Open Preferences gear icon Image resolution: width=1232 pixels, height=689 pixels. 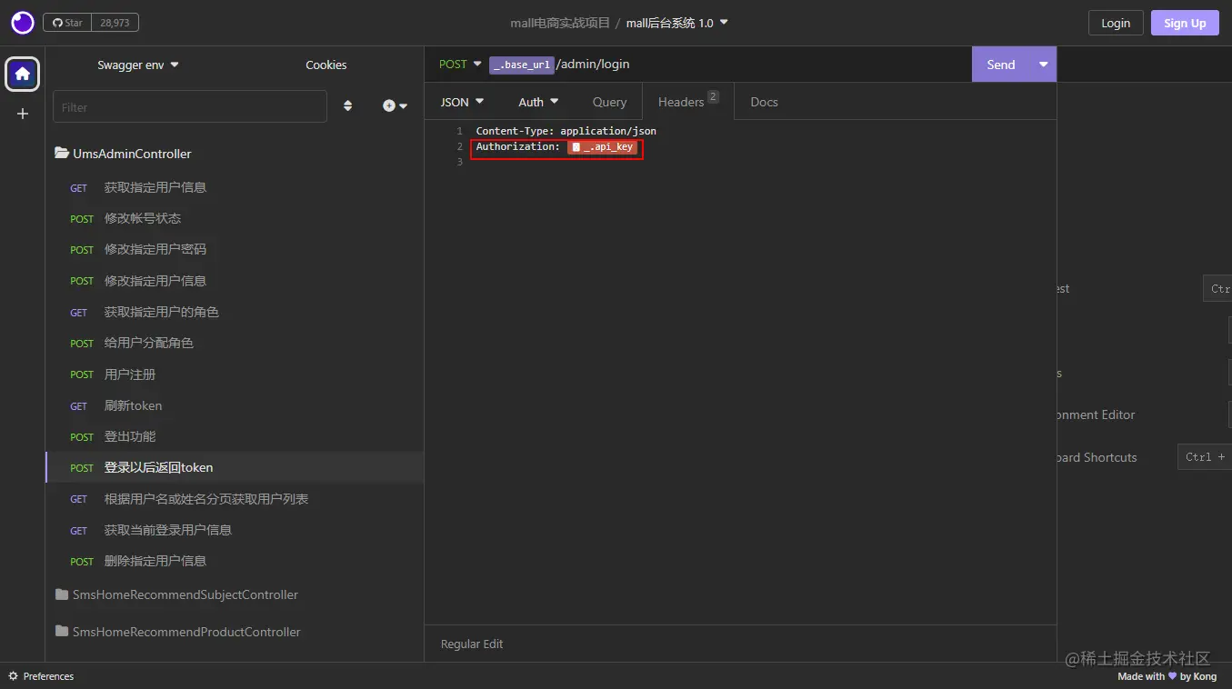[13, 676]
